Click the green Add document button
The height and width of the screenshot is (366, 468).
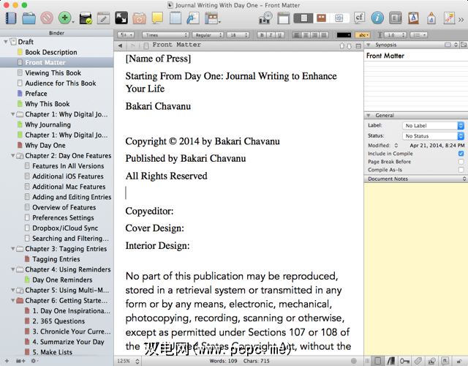tap(64, 18)
